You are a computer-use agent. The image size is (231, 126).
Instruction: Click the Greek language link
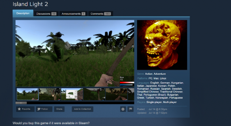tap(141, 98)
